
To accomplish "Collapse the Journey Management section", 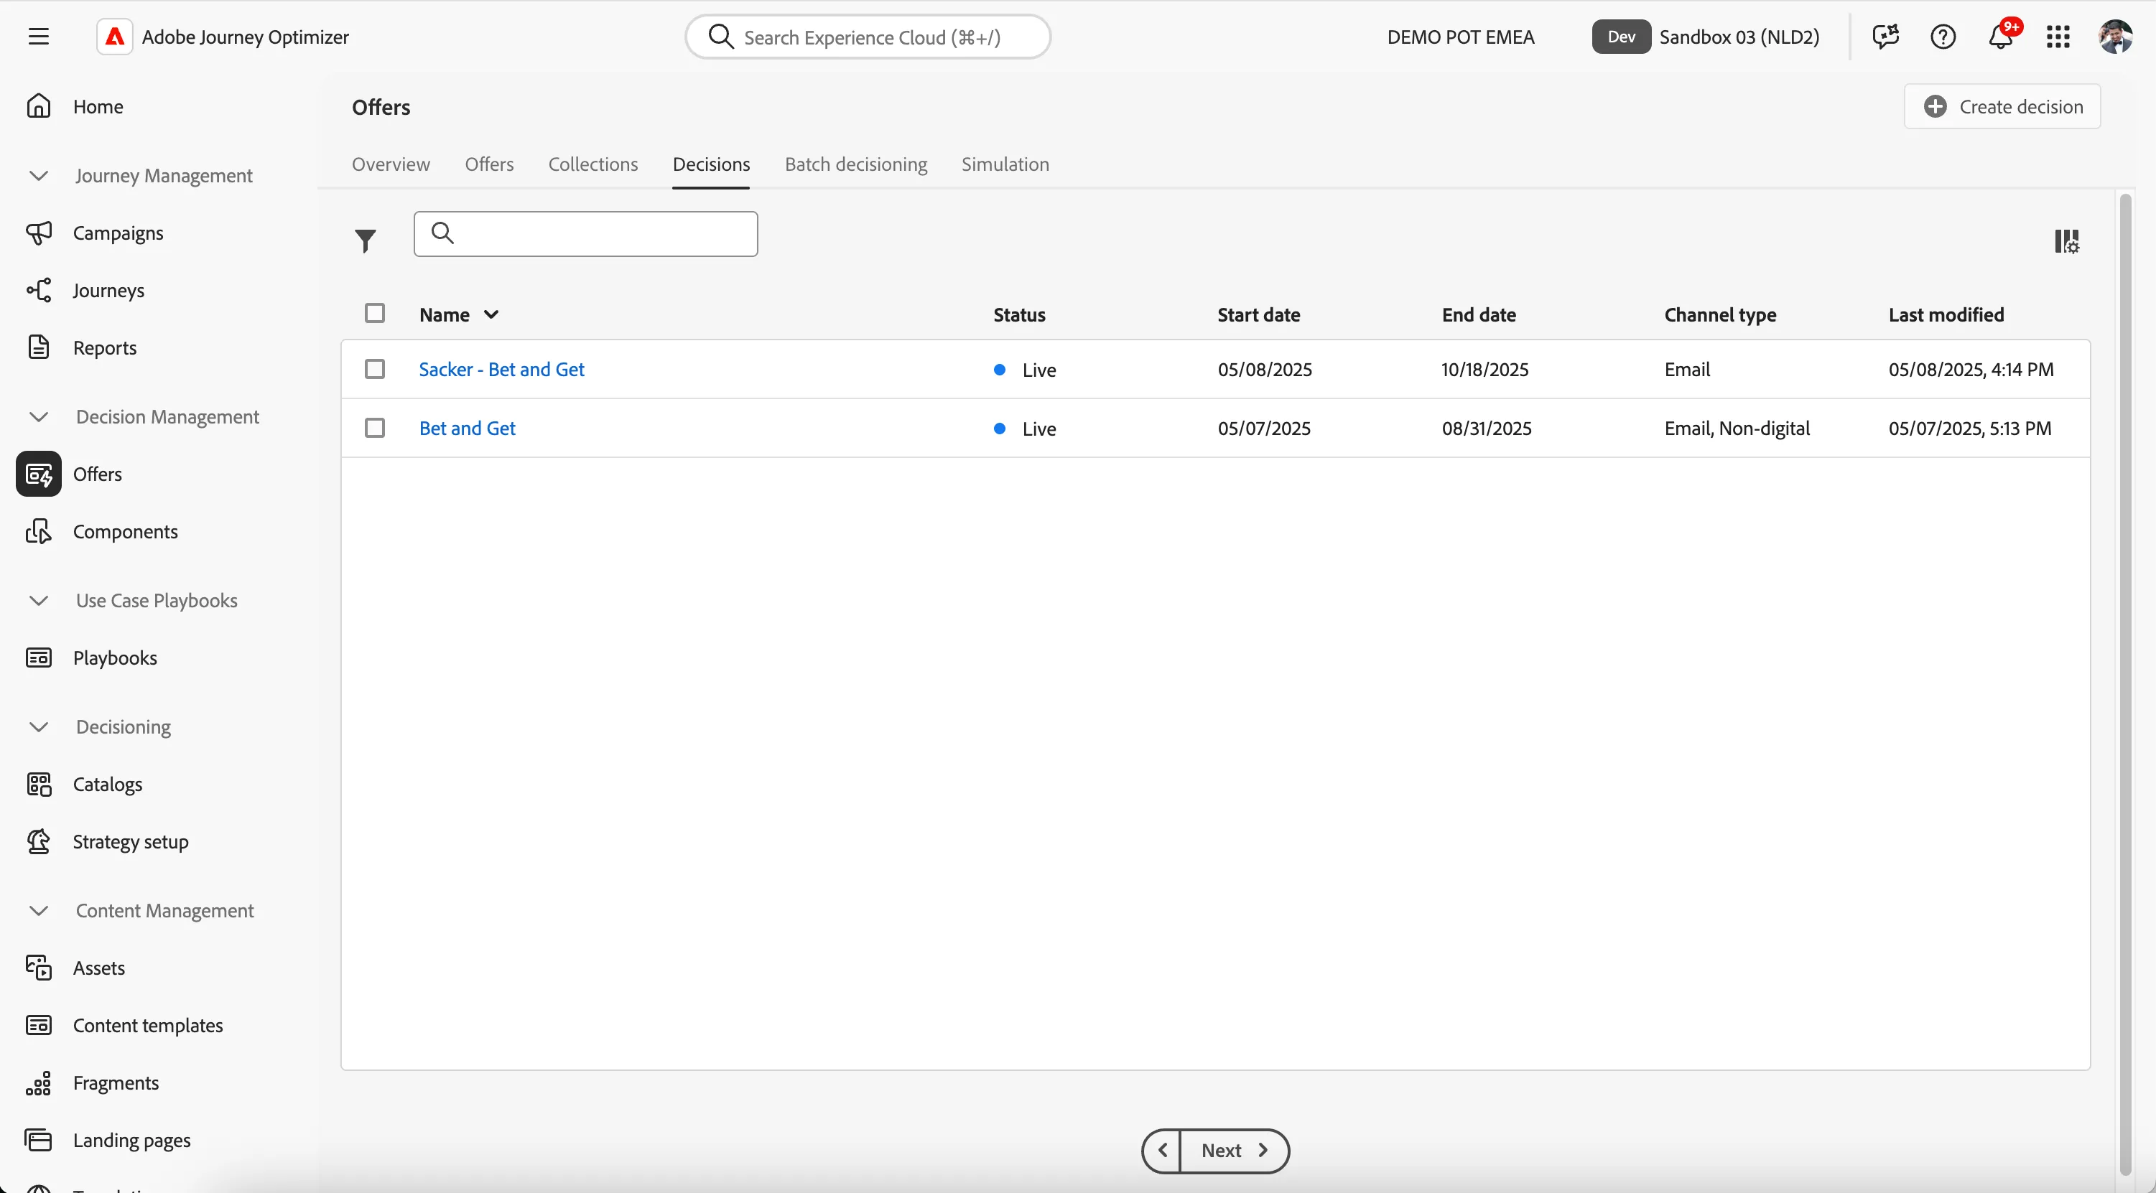I will pyautogui.click(x=39, y=176).
